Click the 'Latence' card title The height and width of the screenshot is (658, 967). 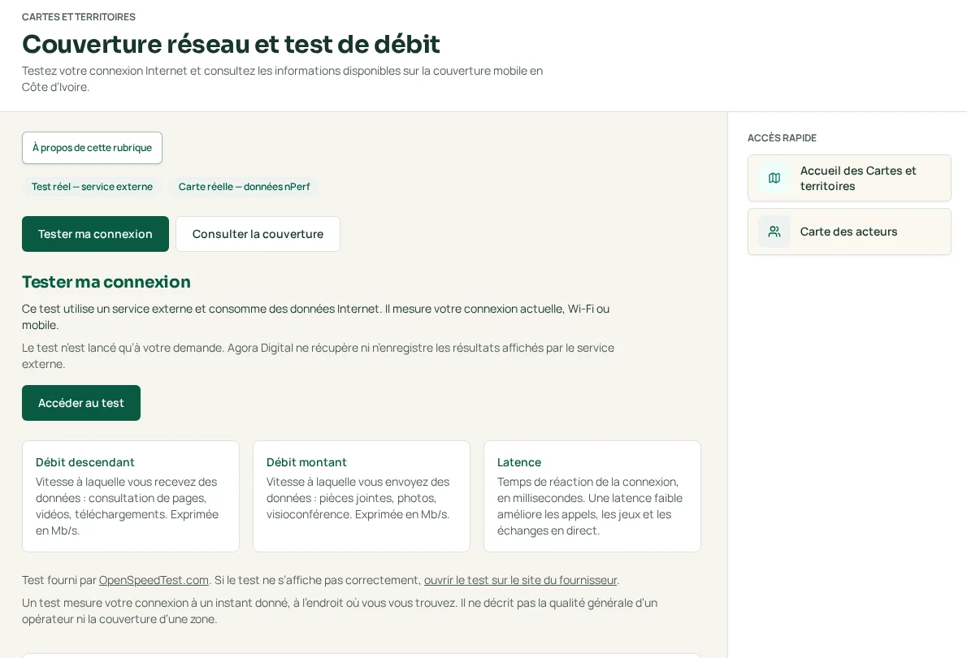(519, 462)
